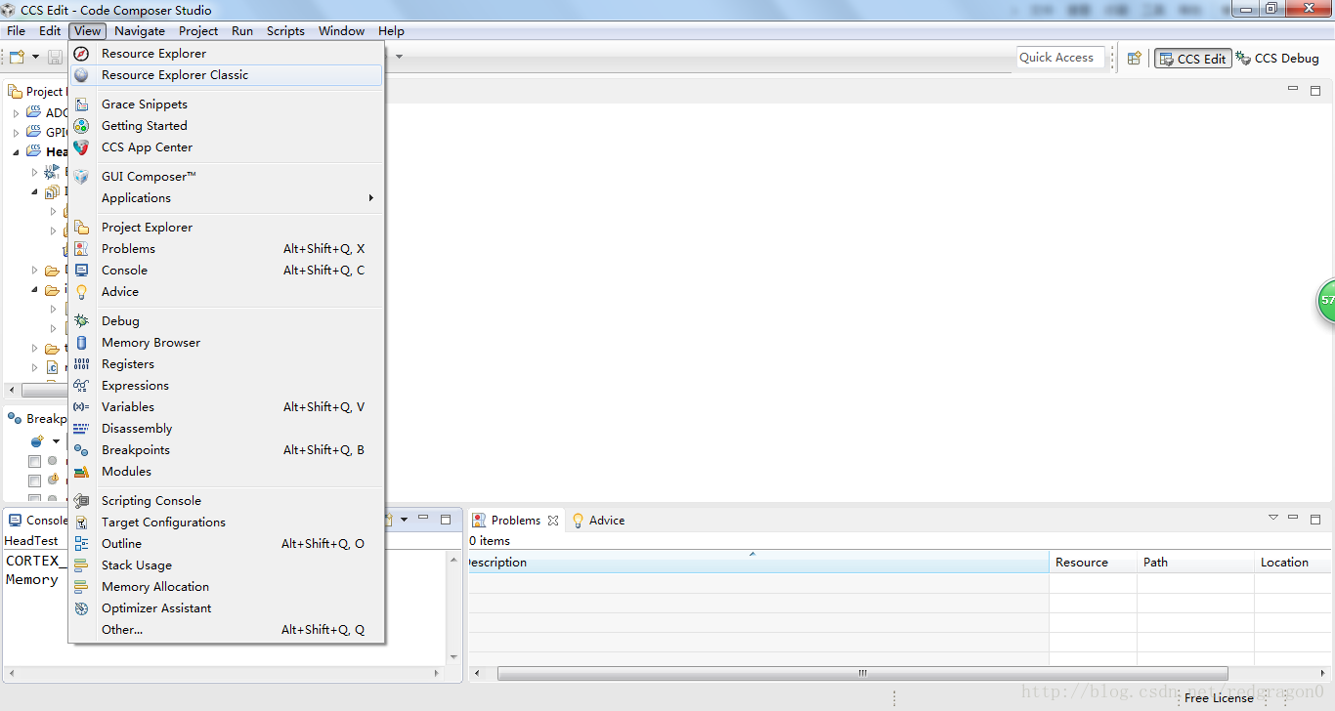Screen dimensions: 1335x711
Task: Open Memory Allocation view
Action: pyautogui.click(x=226, y=587)
